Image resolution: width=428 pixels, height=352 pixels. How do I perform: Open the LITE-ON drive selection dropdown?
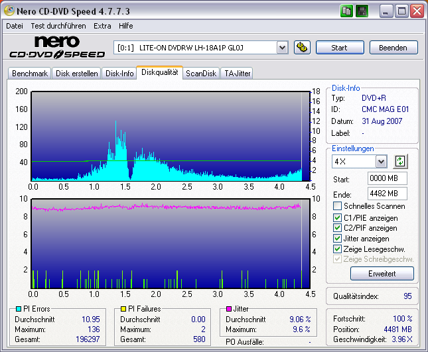(282, 48)
